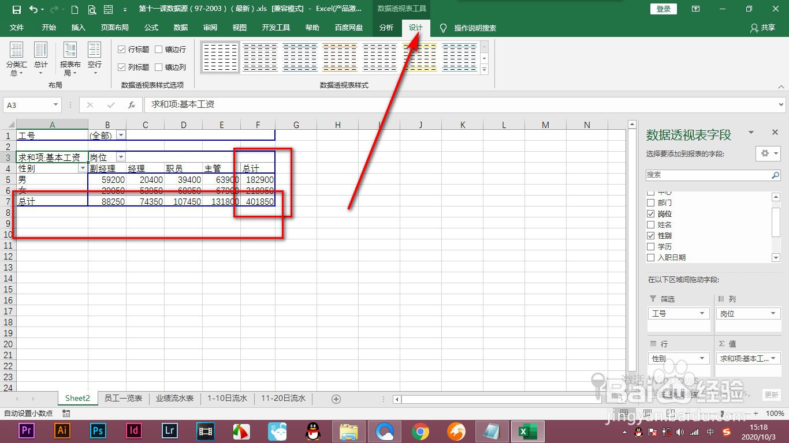This screenshot has height=443, width=789.
Task: Uncheck the 性别 field checkbox
Action: (x=651, y=236)
